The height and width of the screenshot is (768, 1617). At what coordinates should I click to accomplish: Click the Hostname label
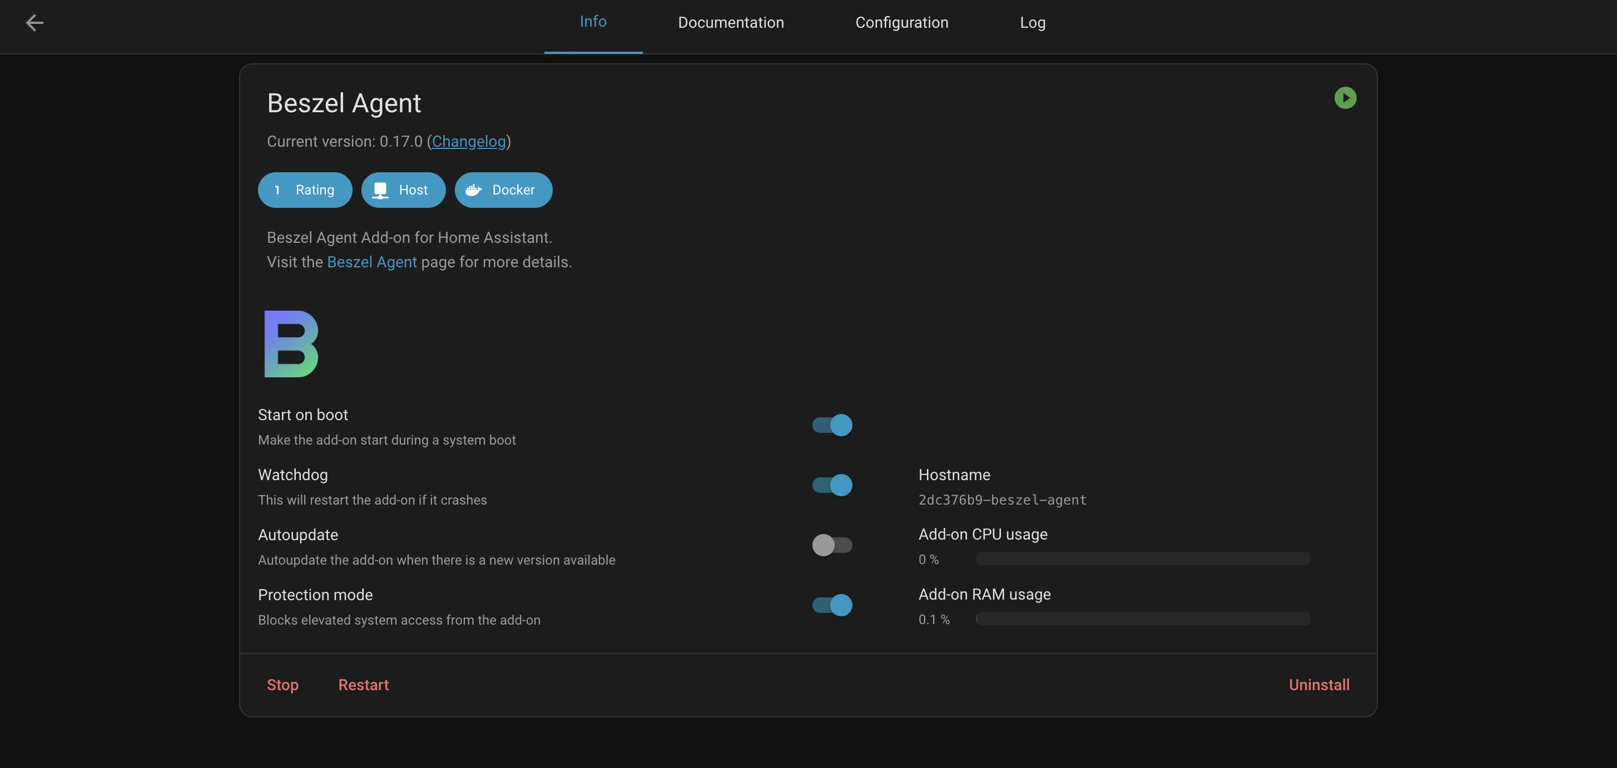pyautogui.click(x=954, y=475)
